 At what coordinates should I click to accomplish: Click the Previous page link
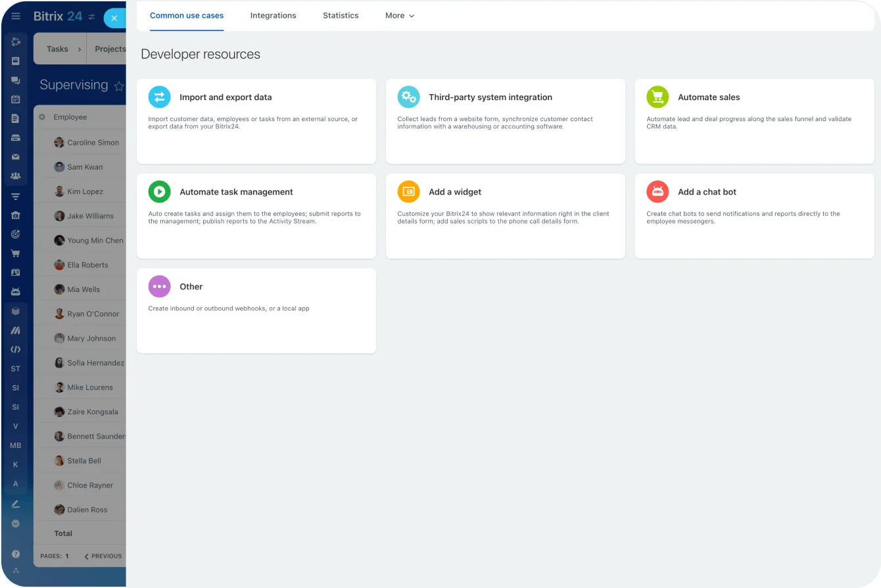click(x=103, y=556)
